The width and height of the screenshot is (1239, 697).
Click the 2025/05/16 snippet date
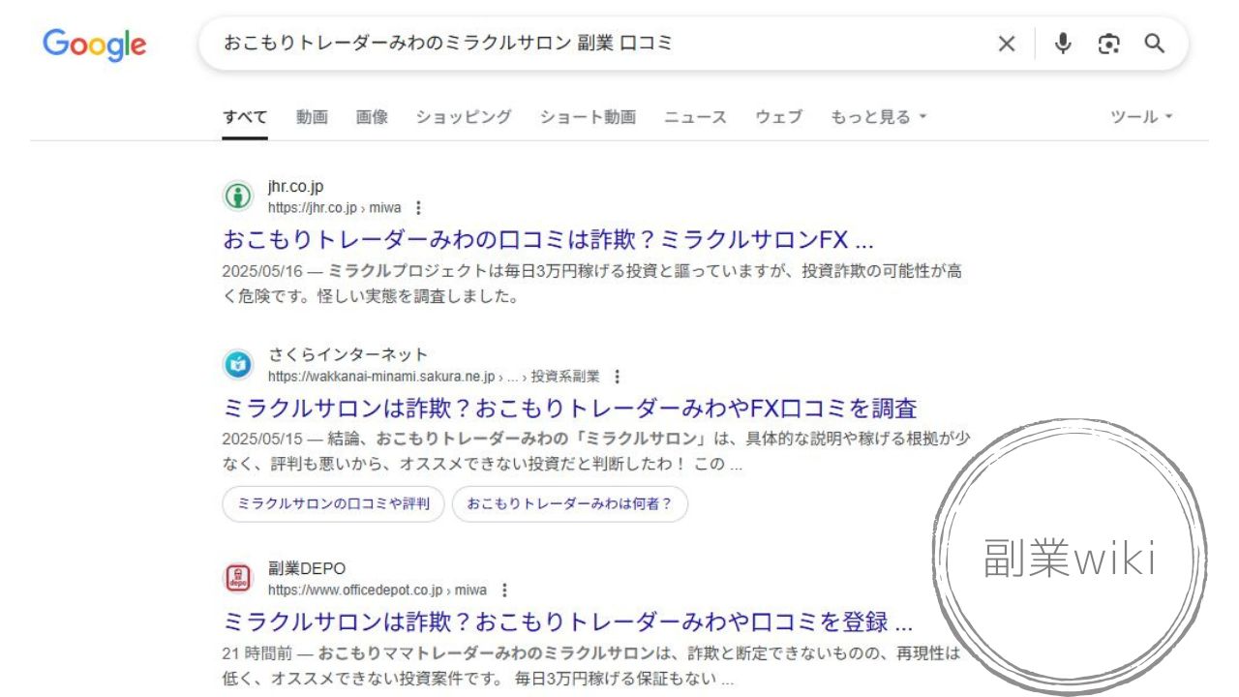[262, 271]
